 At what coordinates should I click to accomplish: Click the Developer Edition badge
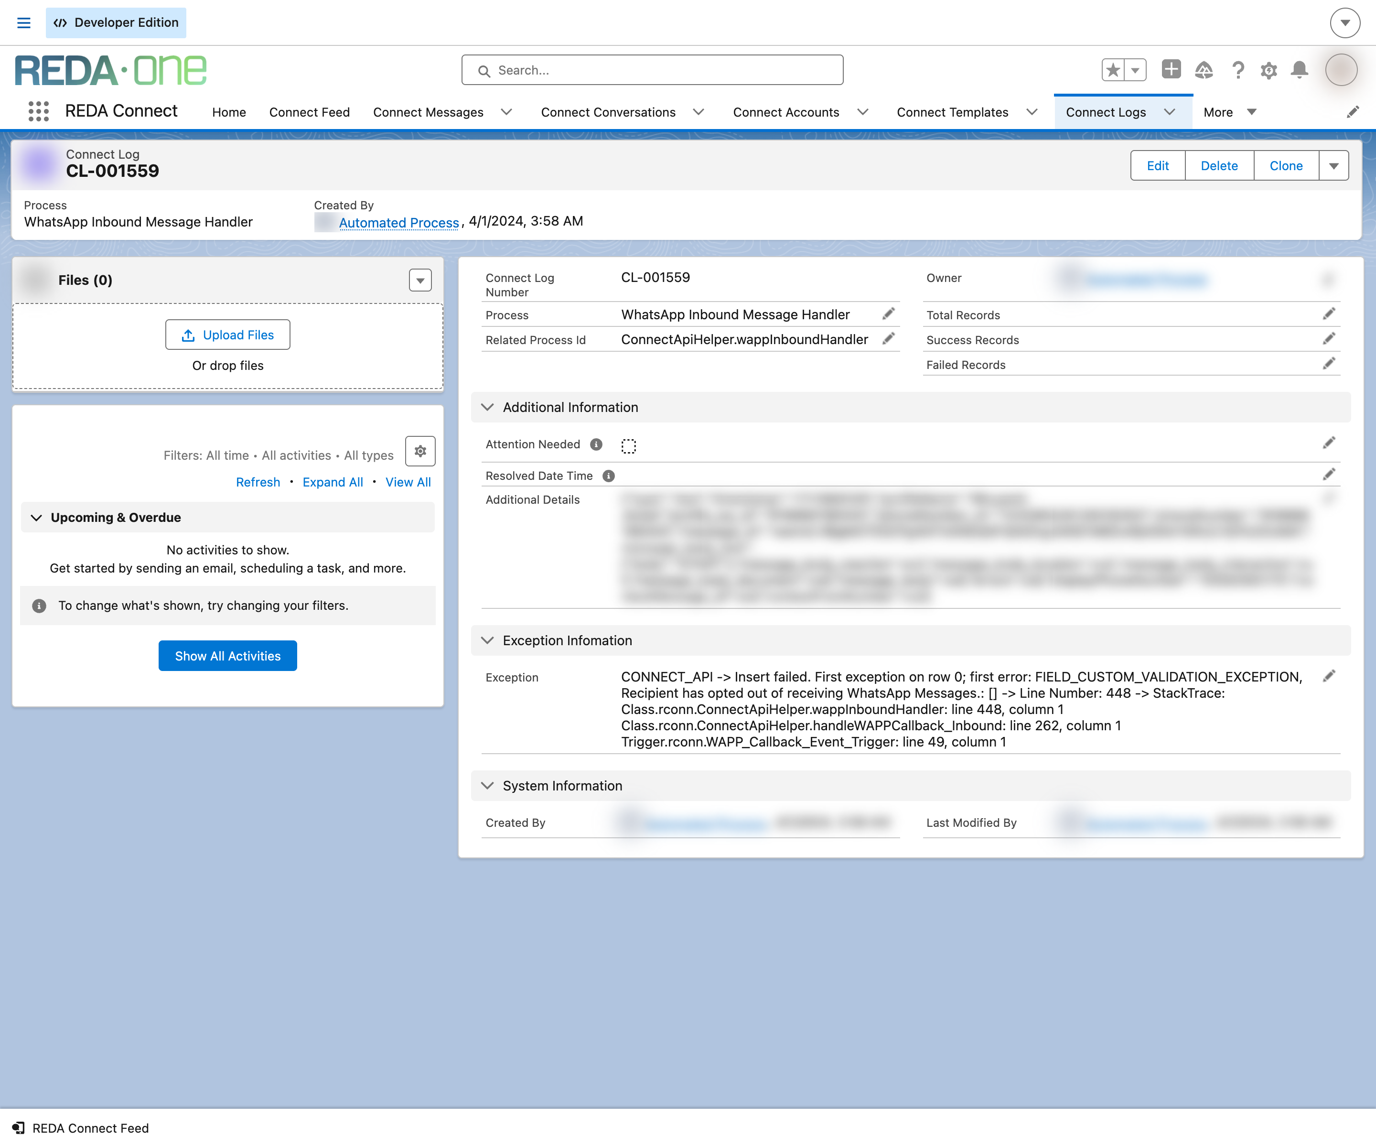pyautogui.click(x=116, y=23)
